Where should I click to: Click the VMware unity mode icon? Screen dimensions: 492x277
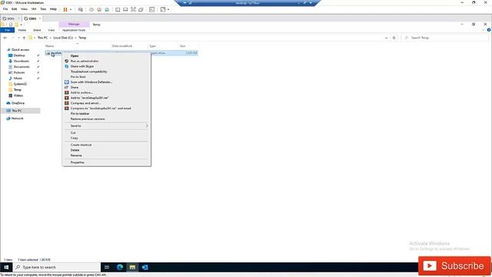[x=141, y=9]
